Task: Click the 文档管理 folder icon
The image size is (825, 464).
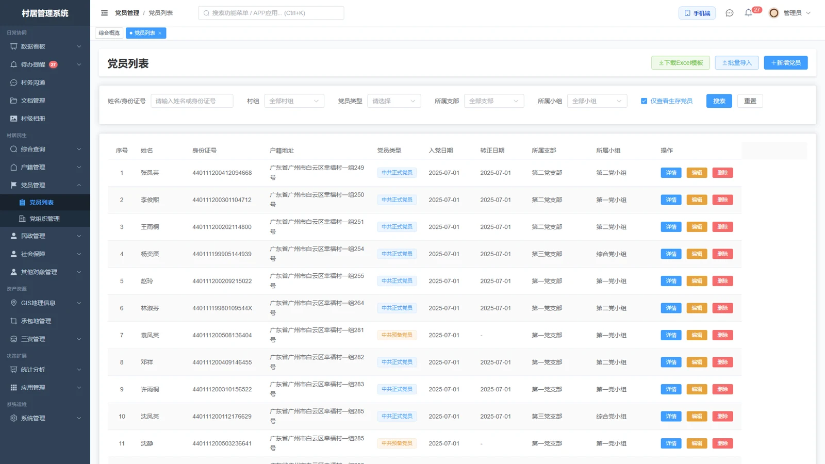Action: point(14,101)
